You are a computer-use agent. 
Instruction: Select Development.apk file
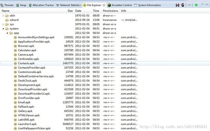tap(29, 85)
